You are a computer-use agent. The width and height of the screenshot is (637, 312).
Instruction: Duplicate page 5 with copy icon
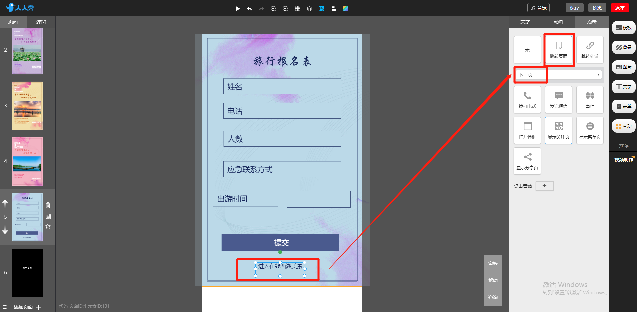(x=48, y=216)
